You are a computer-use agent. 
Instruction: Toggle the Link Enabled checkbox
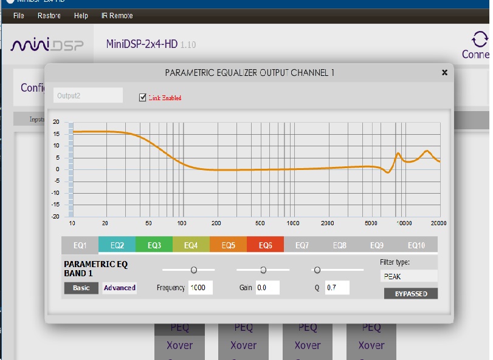[142, 98]
